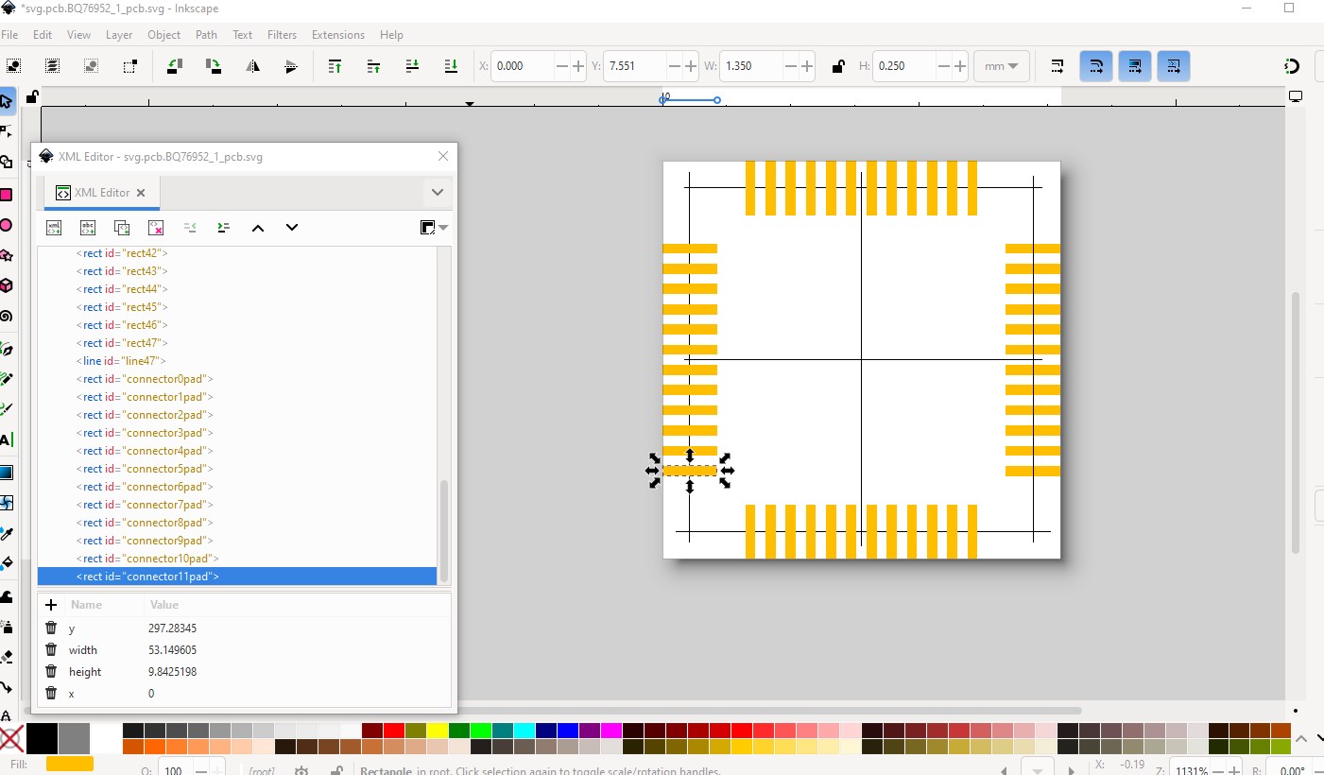Open the Path menu
This screenshot has width=1324, height=775.
pyautogui.click(x=206, y=35)
